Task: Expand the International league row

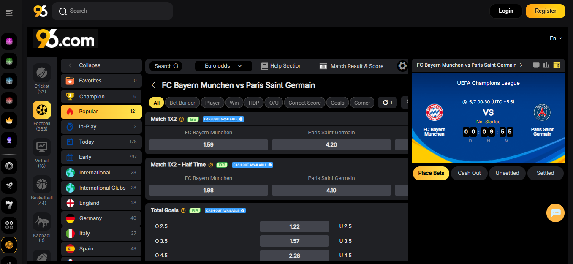Action: (x=101, y=173)
